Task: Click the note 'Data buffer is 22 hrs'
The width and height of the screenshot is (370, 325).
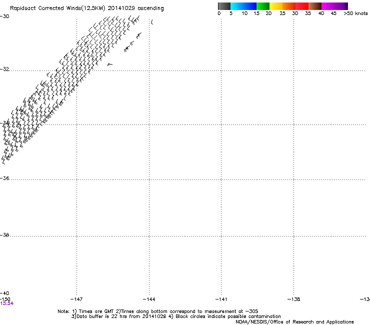Action: click(99, 316)
